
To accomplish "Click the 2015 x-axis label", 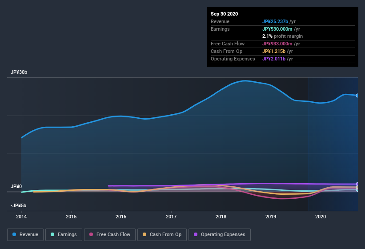I will pyautogui.click(x=71, y=217).
